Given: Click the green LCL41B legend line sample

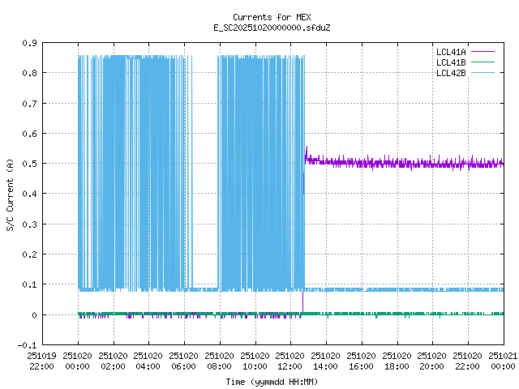Looking at the screenshot, I should (x=482, y=62).
